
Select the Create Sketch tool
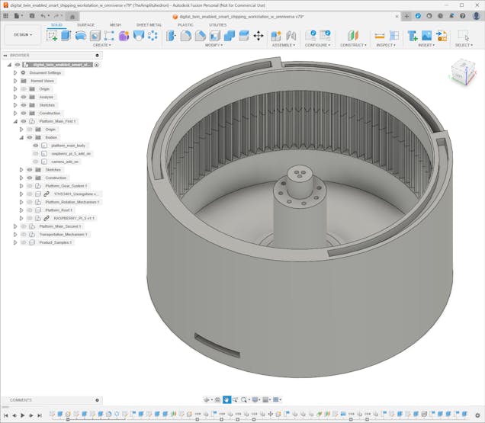(x=52, y=35)
